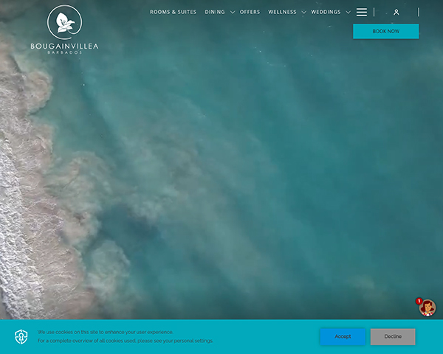Decline the cookies
443x354 pixels.
click(x=393, y=336)
